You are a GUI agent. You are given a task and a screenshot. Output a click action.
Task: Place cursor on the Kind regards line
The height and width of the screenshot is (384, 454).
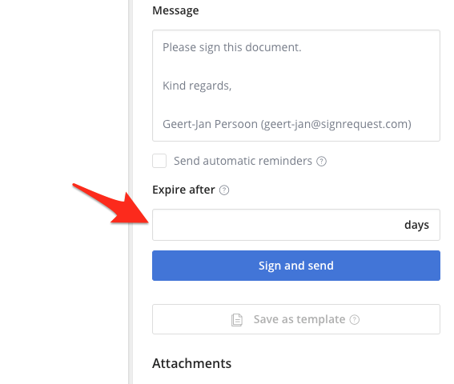pyautogui.click(x=197, y=86)
